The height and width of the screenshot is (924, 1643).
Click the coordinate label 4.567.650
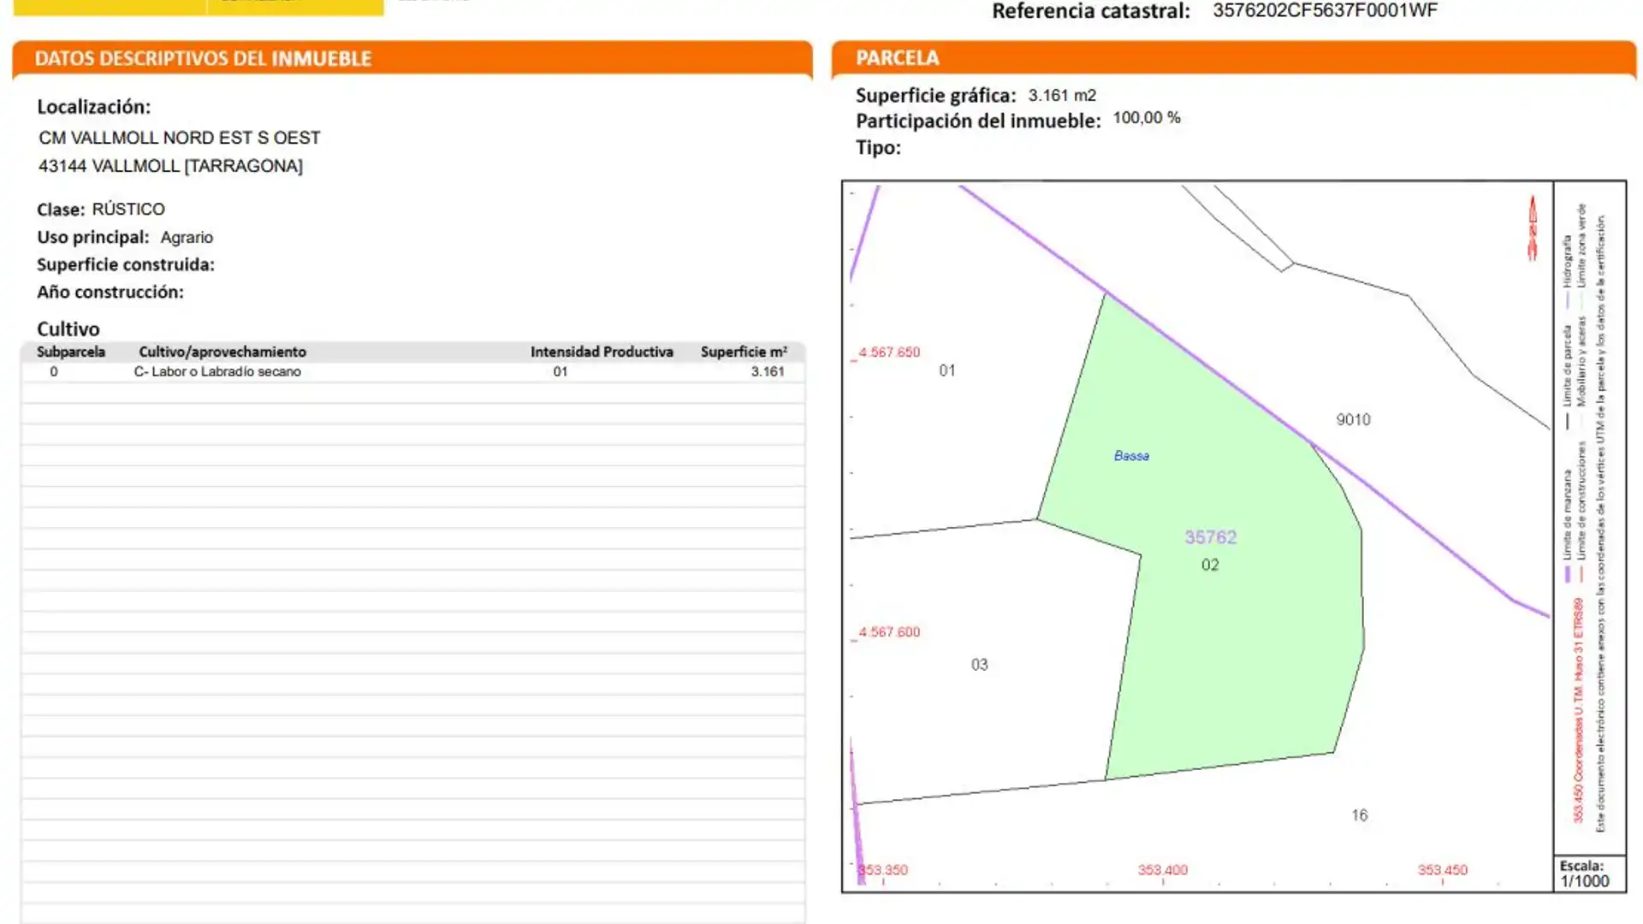pos(888,352)
